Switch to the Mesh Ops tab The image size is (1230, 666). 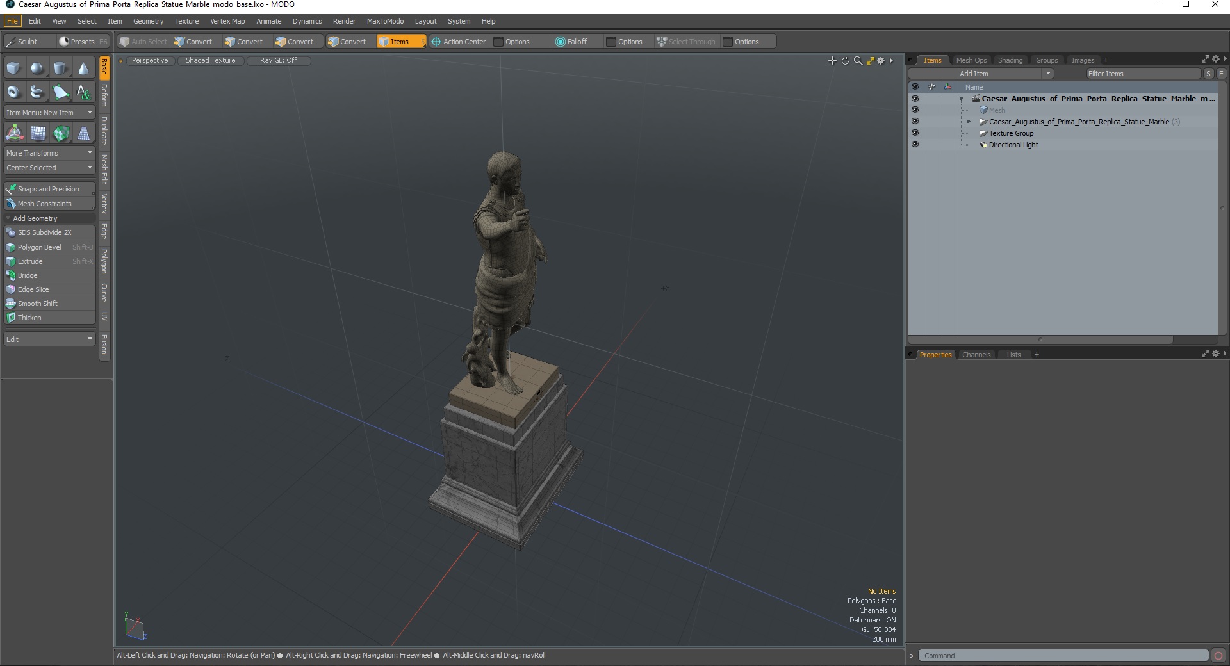point(971,60)
